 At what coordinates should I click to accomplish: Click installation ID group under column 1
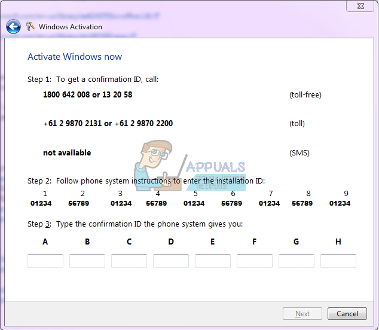41,203
